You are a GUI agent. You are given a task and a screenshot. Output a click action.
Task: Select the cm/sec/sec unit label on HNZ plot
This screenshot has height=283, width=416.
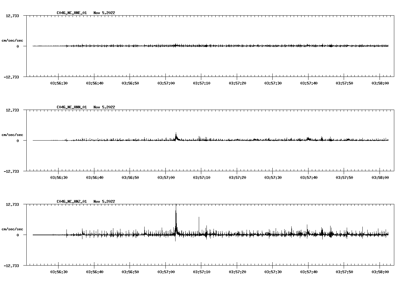tap(12, 229)
